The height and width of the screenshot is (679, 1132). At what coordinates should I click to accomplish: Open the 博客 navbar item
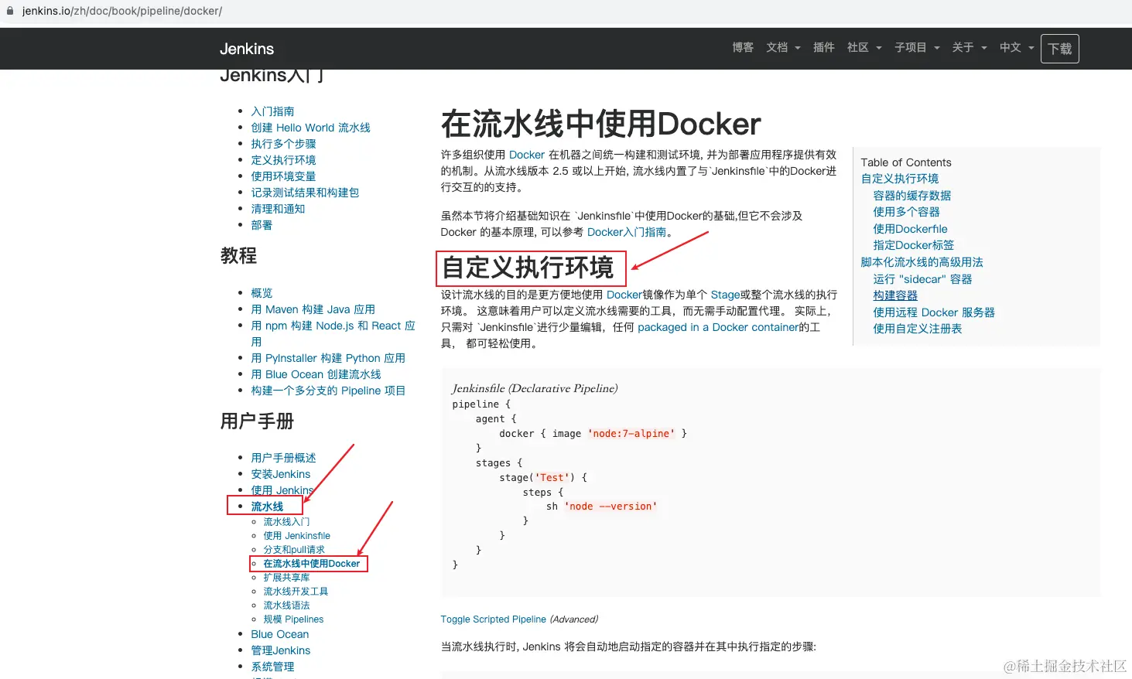(743, 48)
